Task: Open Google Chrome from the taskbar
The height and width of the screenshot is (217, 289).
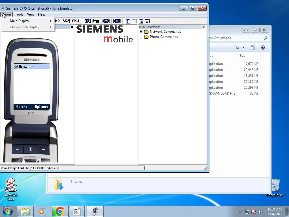Action: (x=60, y=211)
